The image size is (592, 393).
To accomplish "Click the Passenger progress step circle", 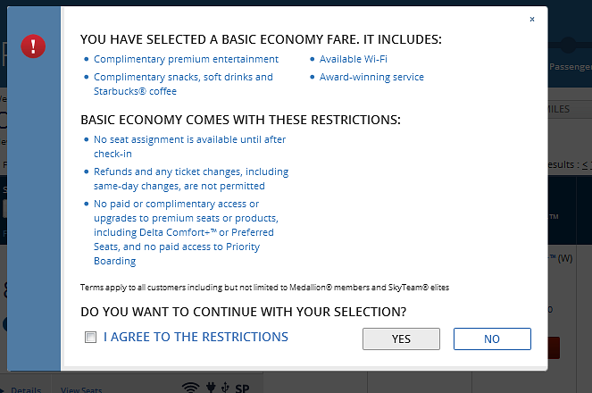I will 569,45.
